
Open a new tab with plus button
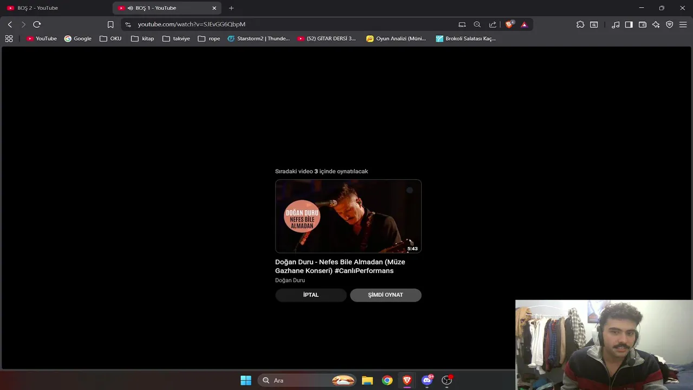click(231, 8)
